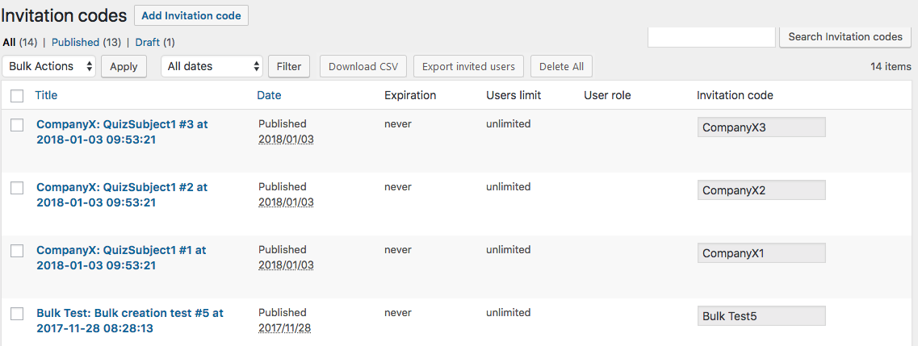This screenshot has height=346, width=918.
Task: Open CompanyX: QuizSubject1 #2 invitation
Action: click(122, 195)
